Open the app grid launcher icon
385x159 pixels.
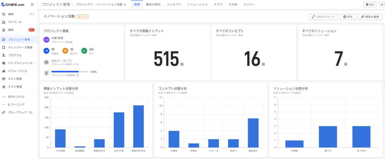pos(32,5)
